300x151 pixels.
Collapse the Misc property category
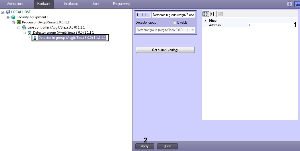205,21
